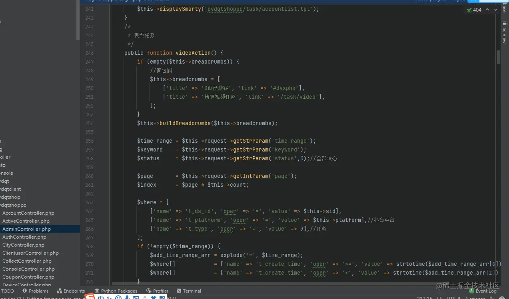Select AuthController.php in the project tree
This screenshot has height=299, width=509.
coord(24,237)
